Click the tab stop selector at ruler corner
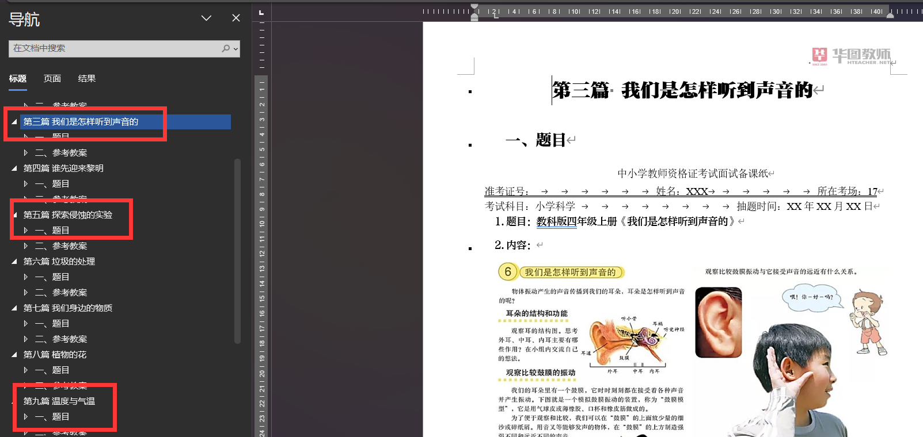This screenshot has width=923, height=437. pyautogui.click(x=261, y=12)
